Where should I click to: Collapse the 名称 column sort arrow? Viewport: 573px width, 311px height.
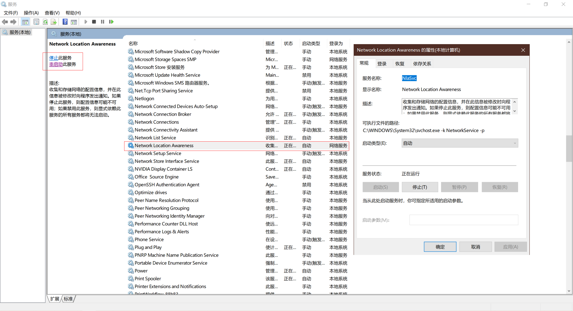[195, 40]
